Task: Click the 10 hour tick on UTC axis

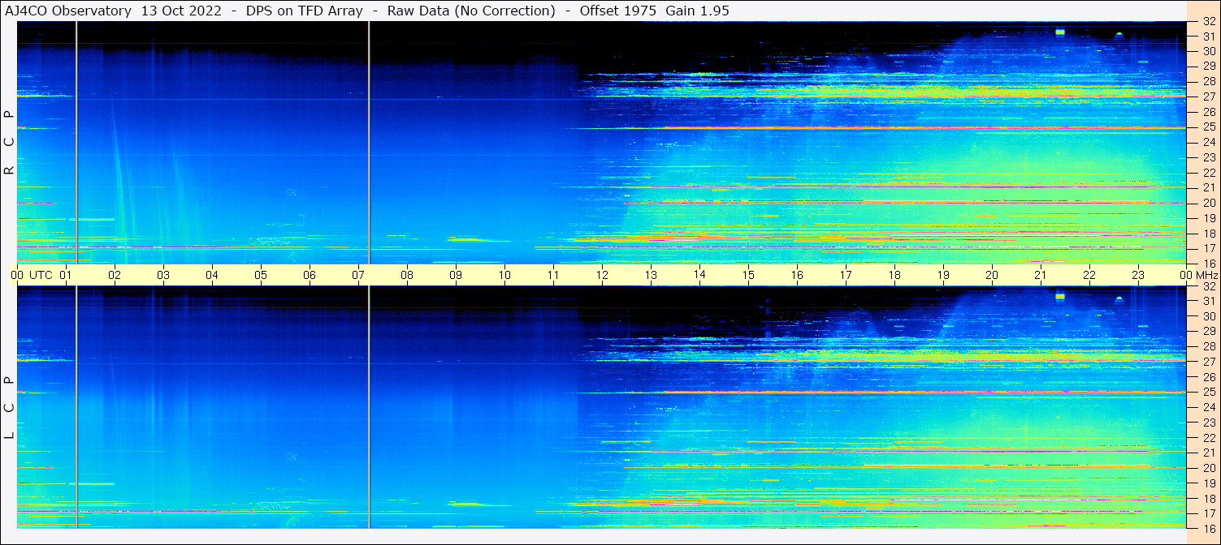Action: [504, 275]
